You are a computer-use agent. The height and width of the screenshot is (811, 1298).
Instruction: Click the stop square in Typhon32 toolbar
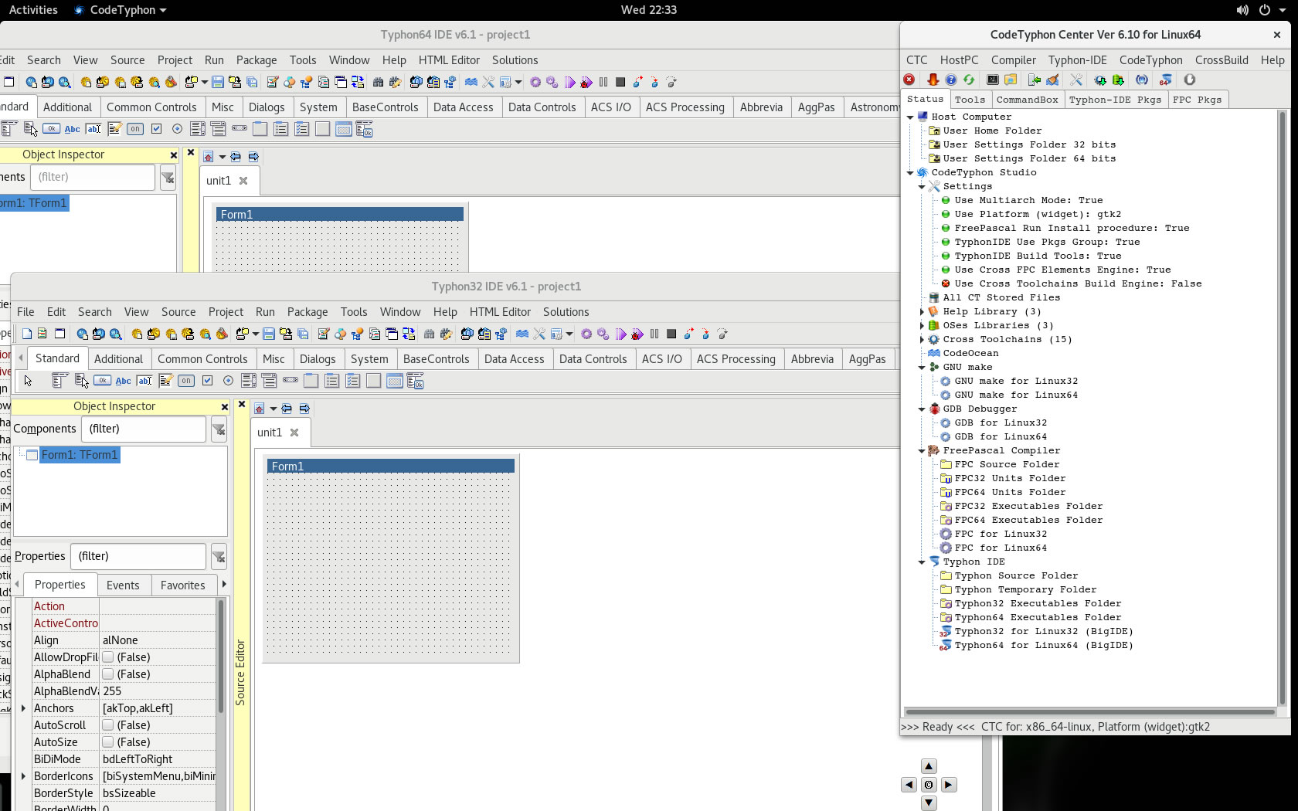coord(671,334)
